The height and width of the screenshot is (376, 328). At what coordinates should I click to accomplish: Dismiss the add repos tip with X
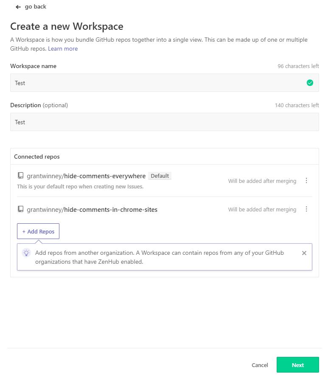tap(304, 253)
